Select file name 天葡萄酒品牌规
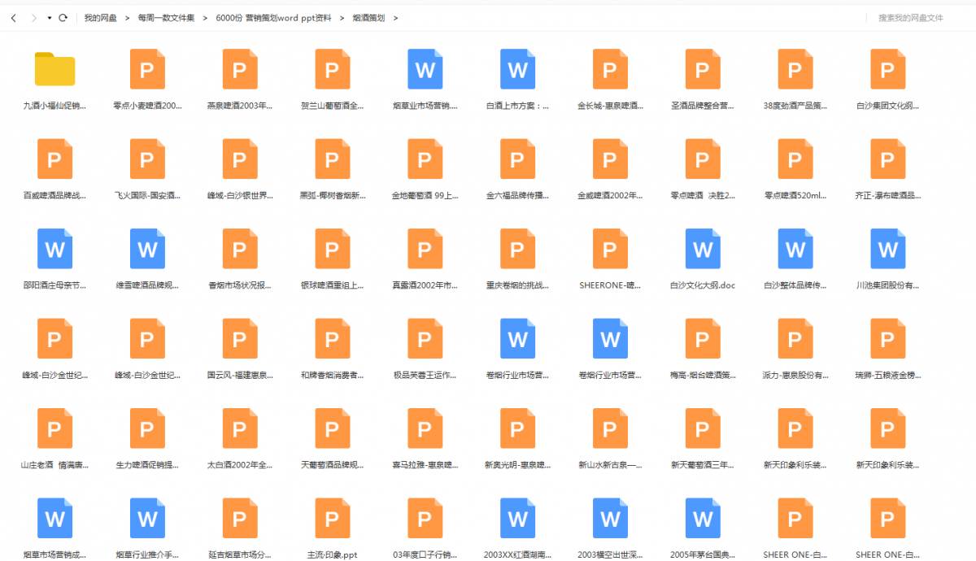The image size is (976, 561). coord(333,465)
